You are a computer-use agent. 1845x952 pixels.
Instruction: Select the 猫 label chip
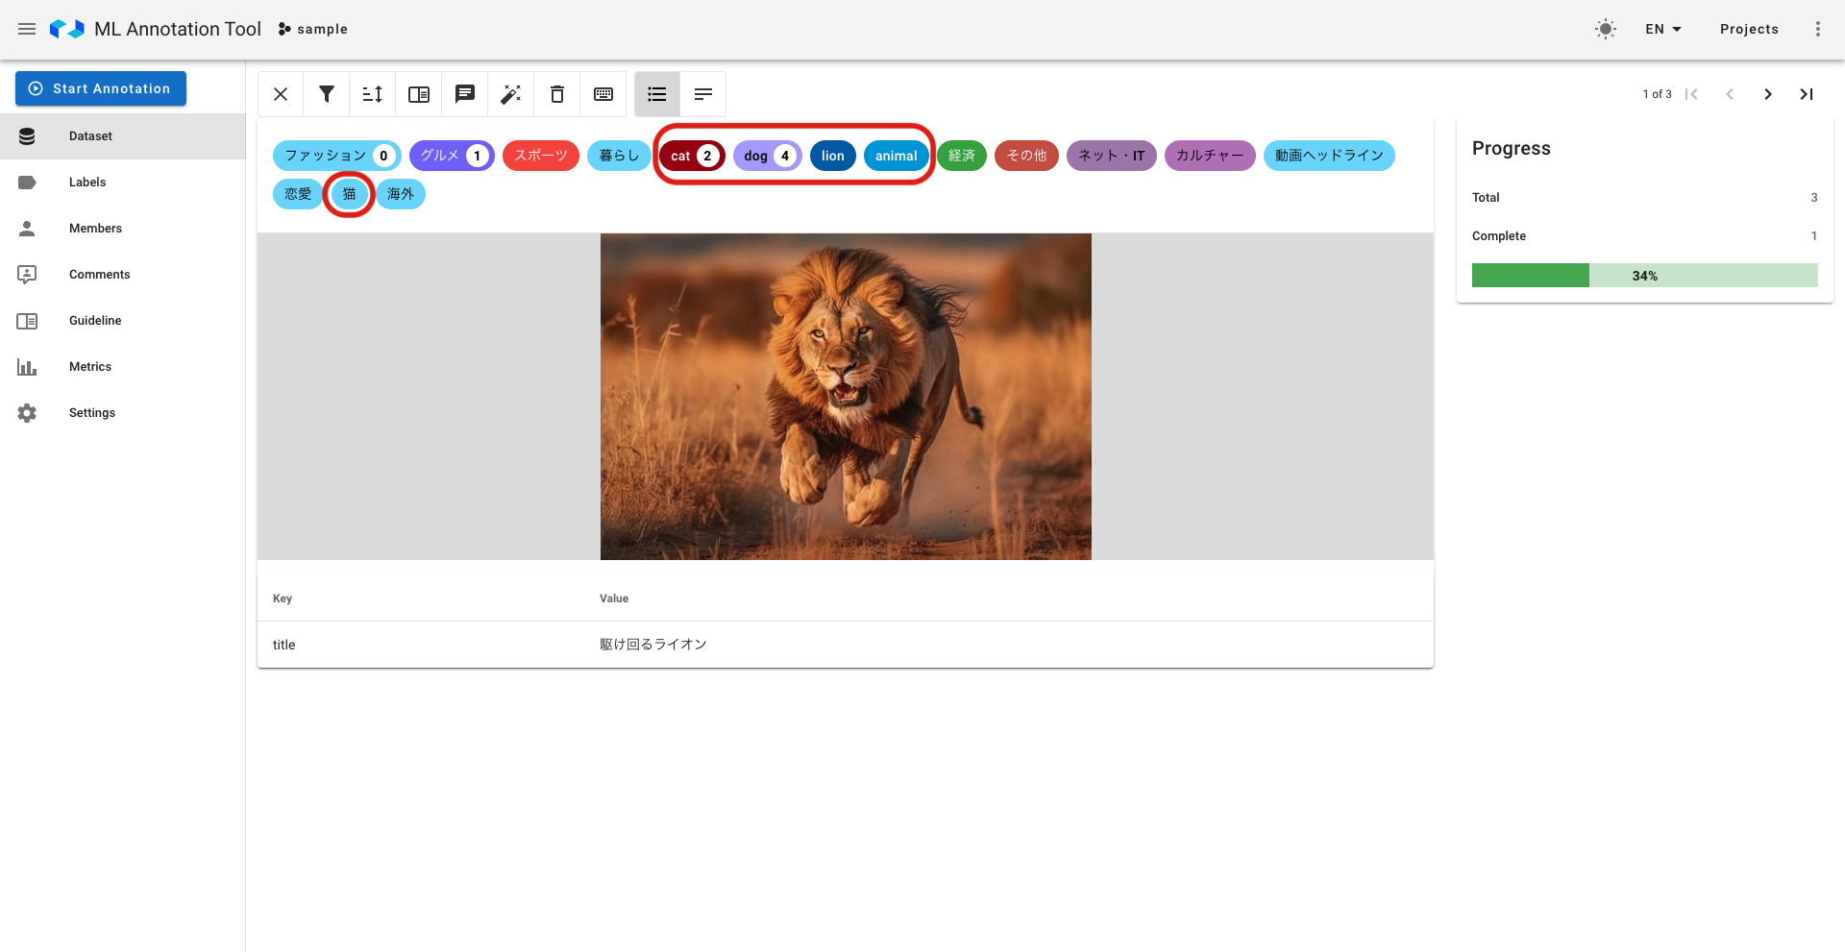click(350, 194)
